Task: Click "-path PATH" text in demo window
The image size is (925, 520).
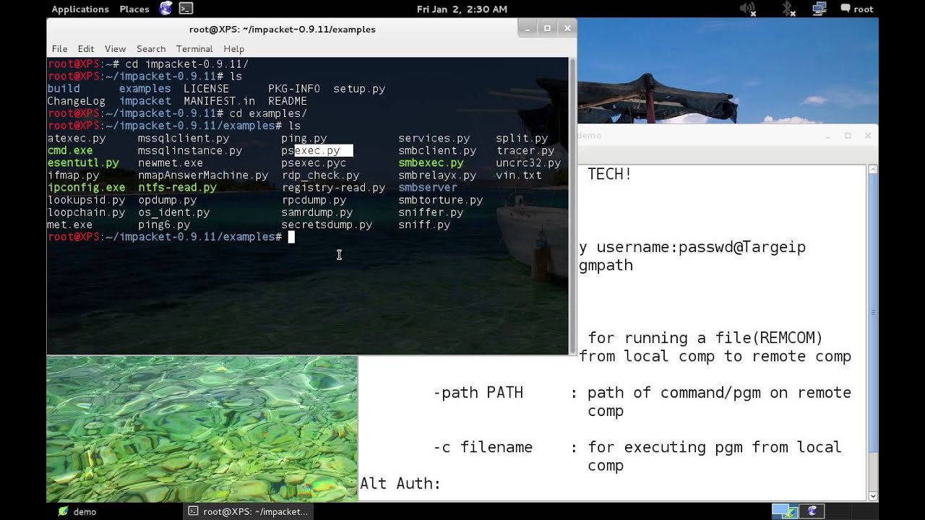Action: click(478, 393)
